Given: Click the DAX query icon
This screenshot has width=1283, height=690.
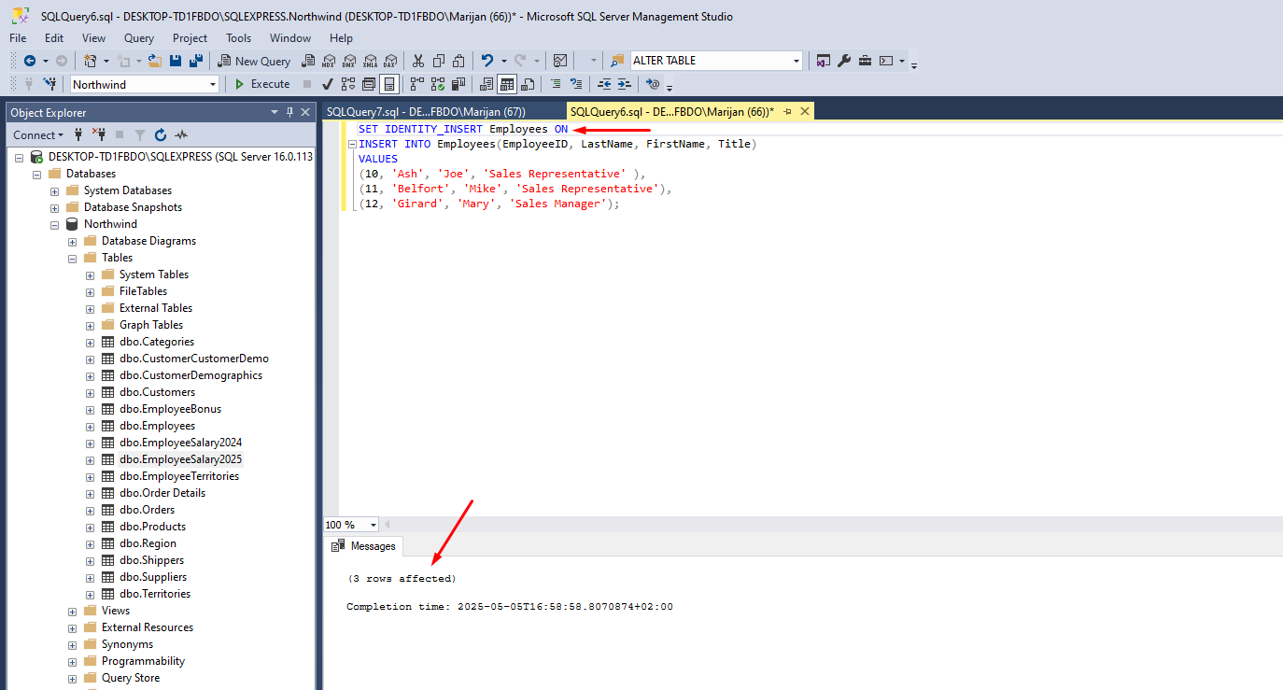Looking at the screenshot, I should pyautogui.click(x=390, y=61).
